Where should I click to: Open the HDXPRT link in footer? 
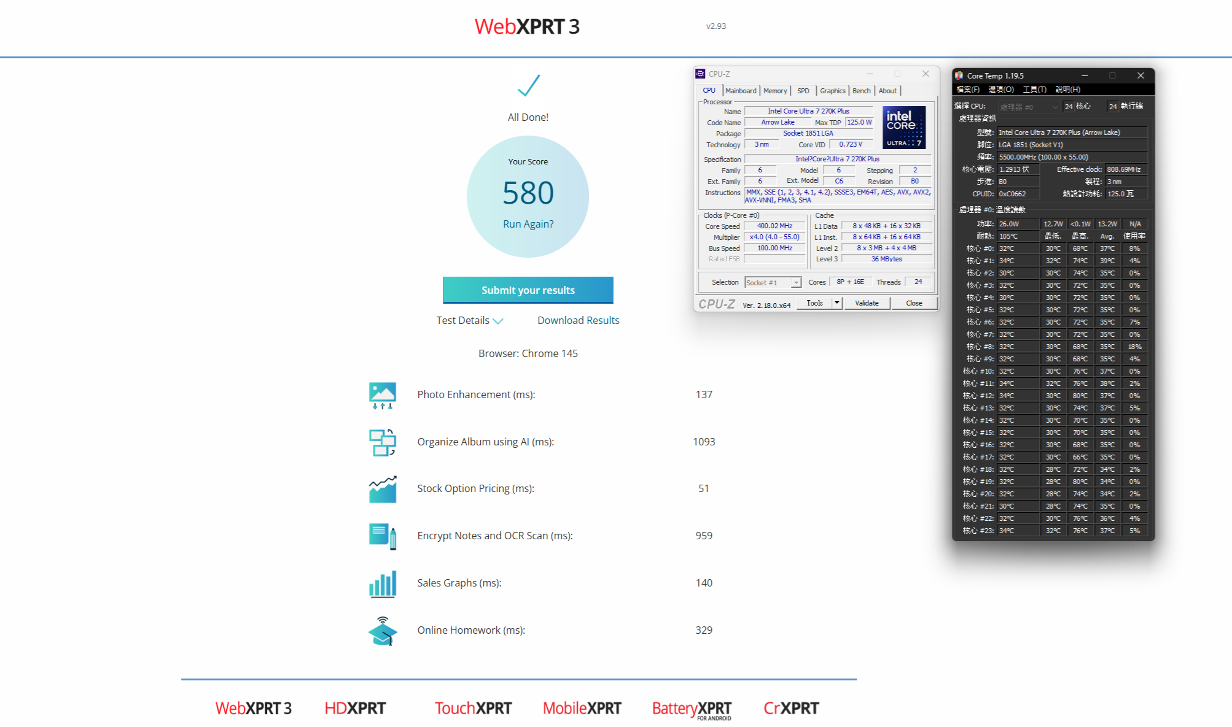[355, 709]
